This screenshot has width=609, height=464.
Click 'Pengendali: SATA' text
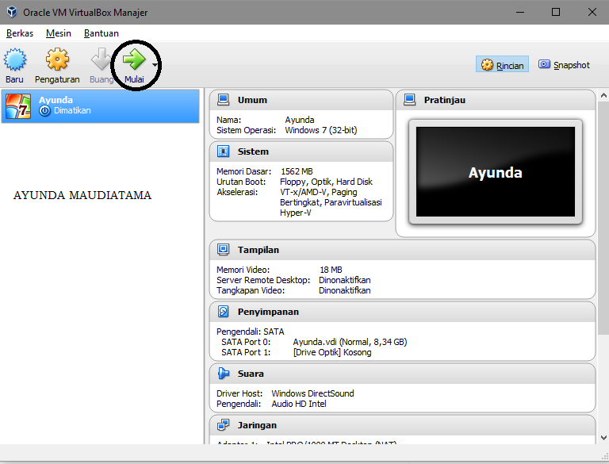tap(250, 332)
